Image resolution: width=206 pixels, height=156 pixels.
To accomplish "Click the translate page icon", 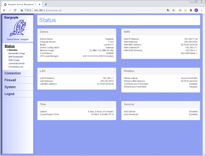I will tap(168, 10).
